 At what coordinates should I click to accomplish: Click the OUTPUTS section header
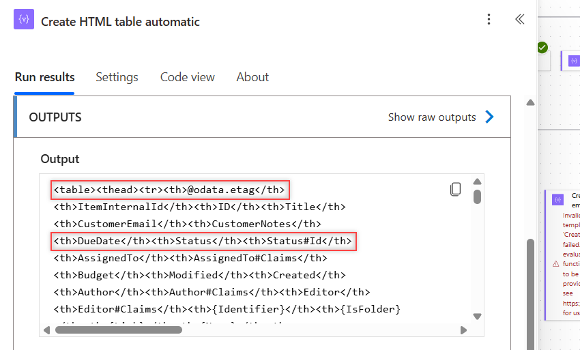click(262, 117)
